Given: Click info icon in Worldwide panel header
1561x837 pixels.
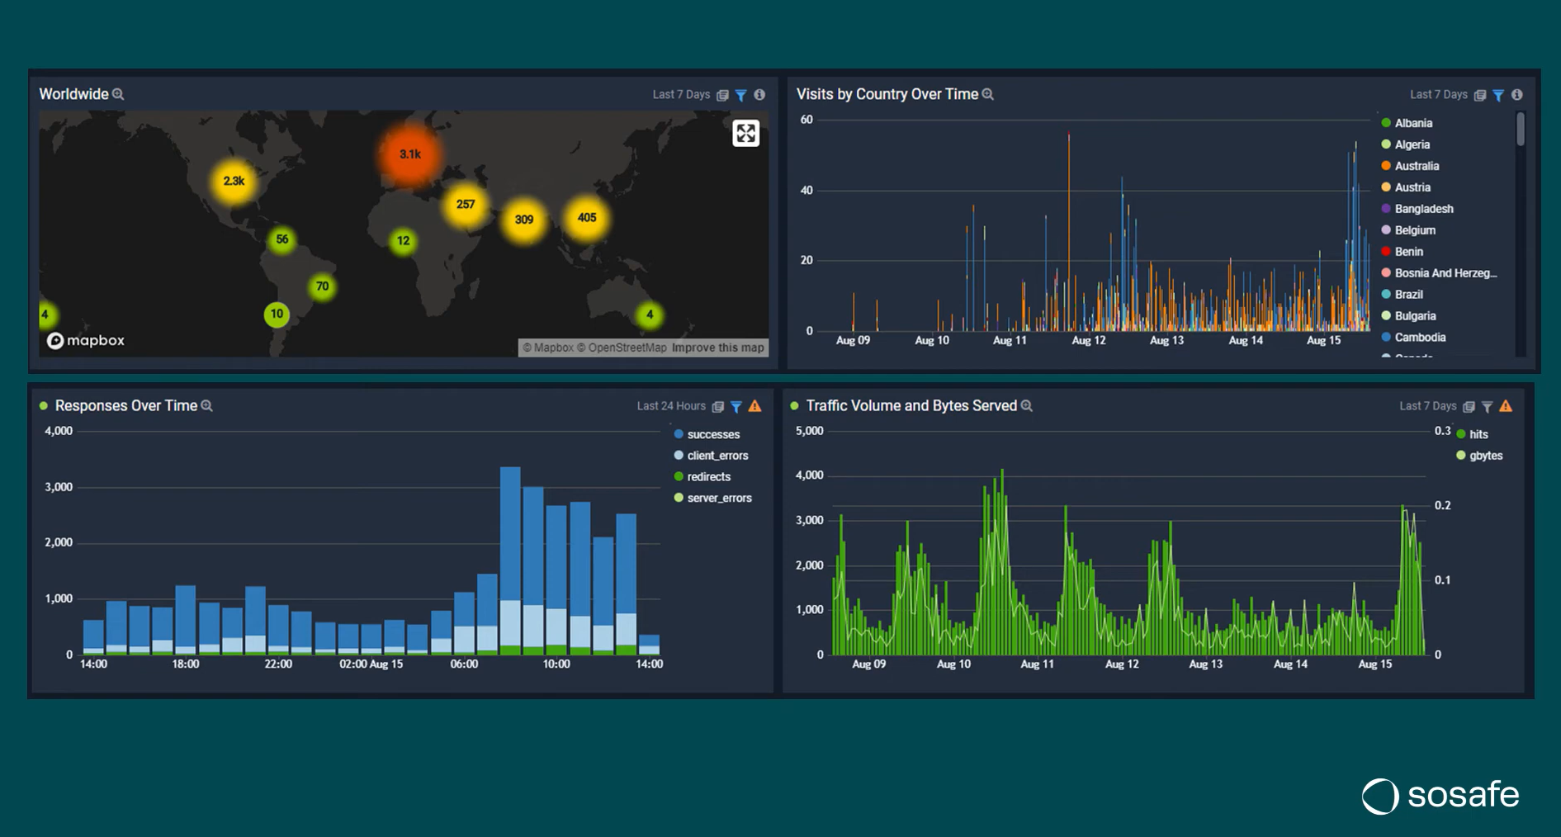Looking at the screenshot, I should (759, 95).
